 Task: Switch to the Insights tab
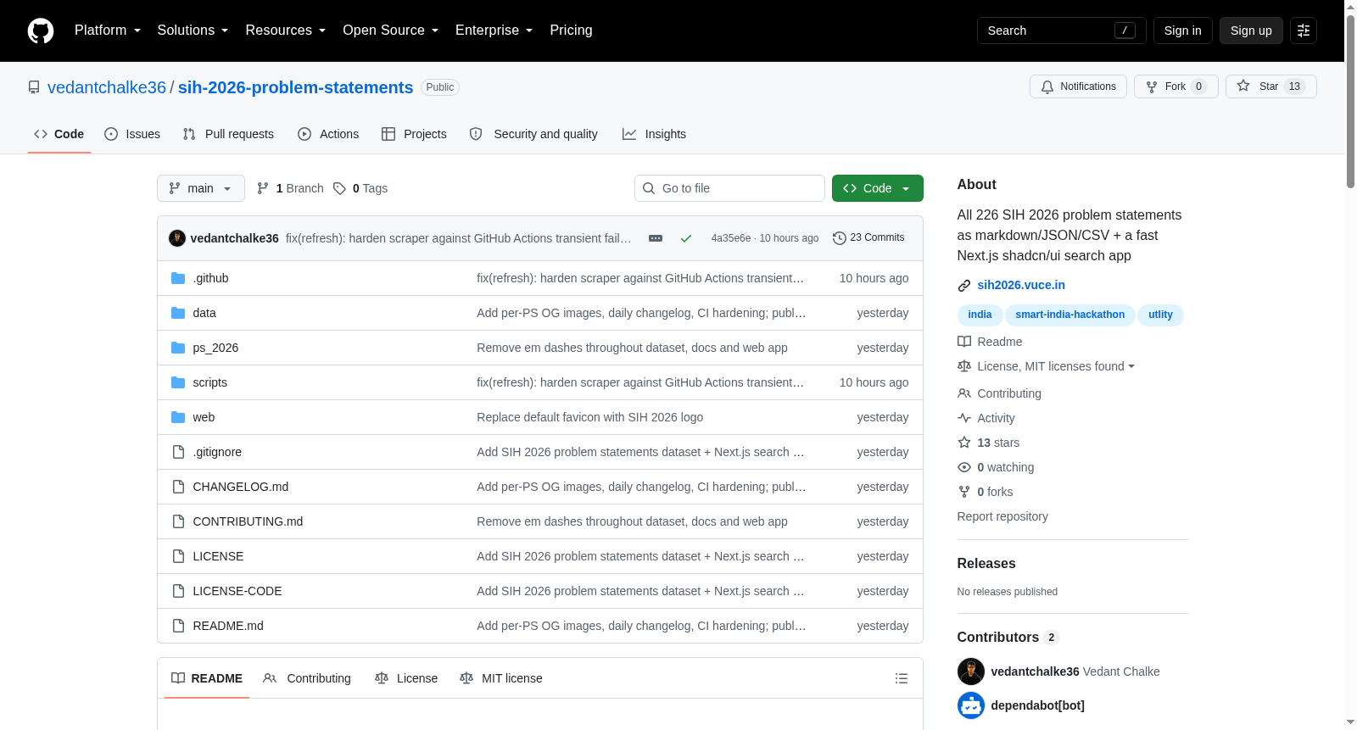coord(654,134)
